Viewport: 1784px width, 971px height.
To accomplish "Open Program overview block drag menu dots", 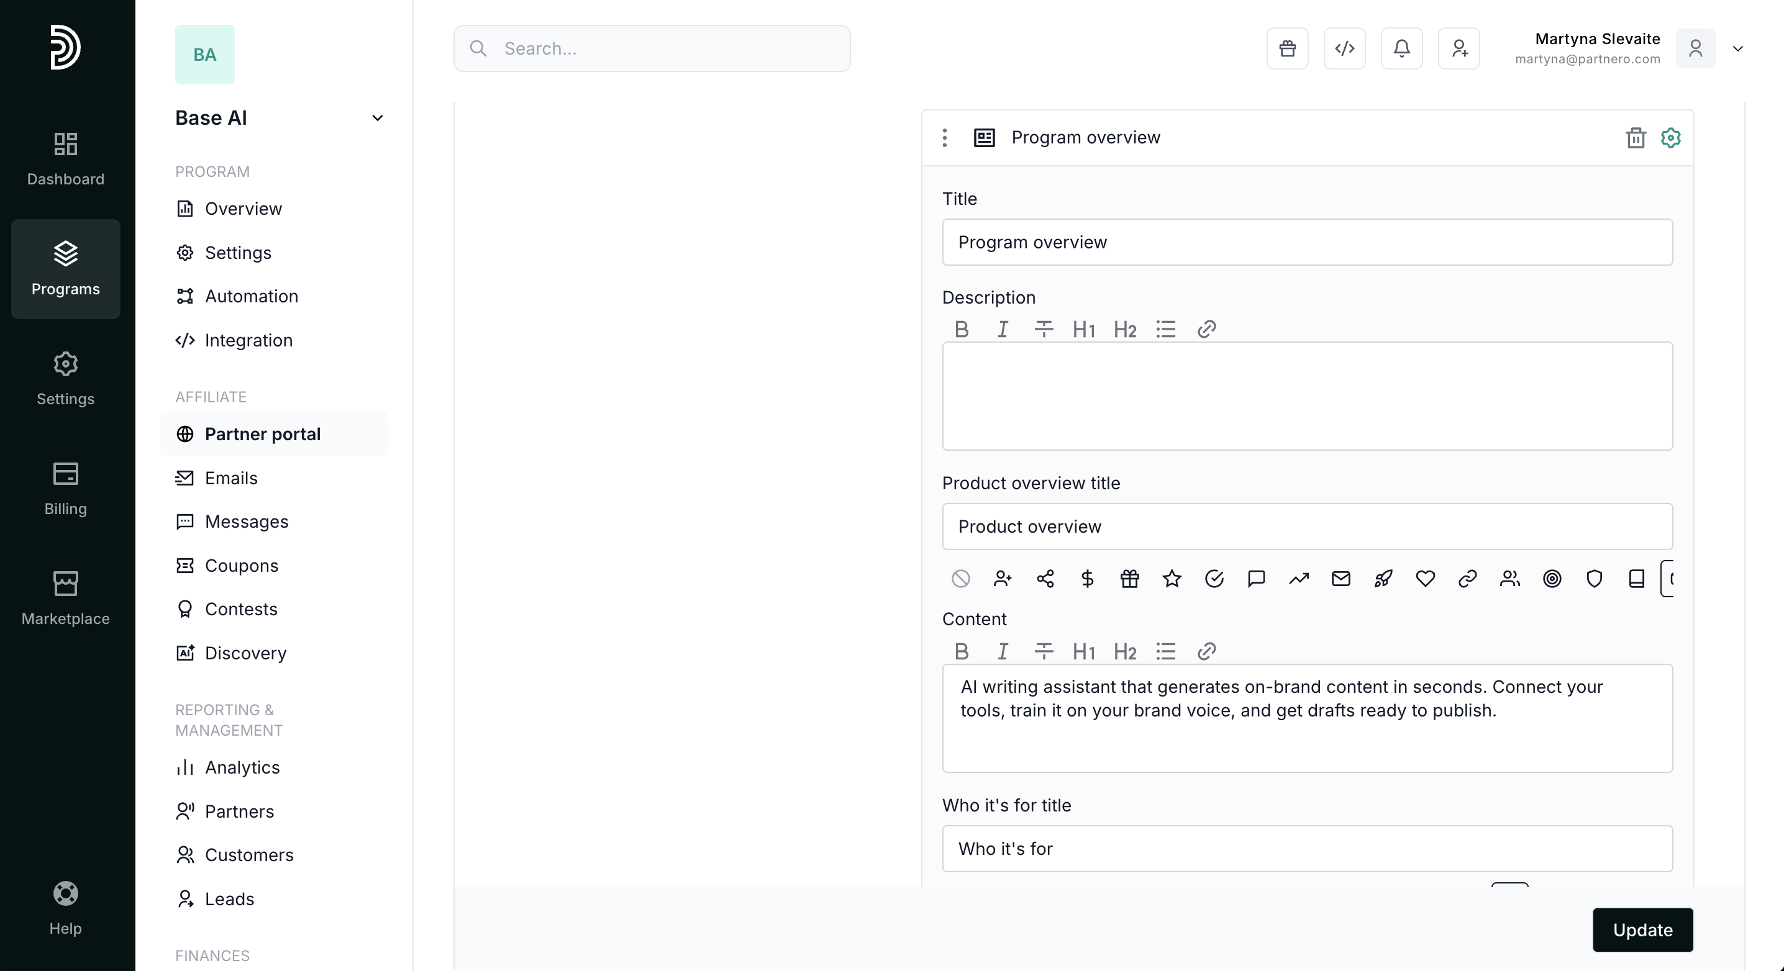I will (x=945, y=138).
